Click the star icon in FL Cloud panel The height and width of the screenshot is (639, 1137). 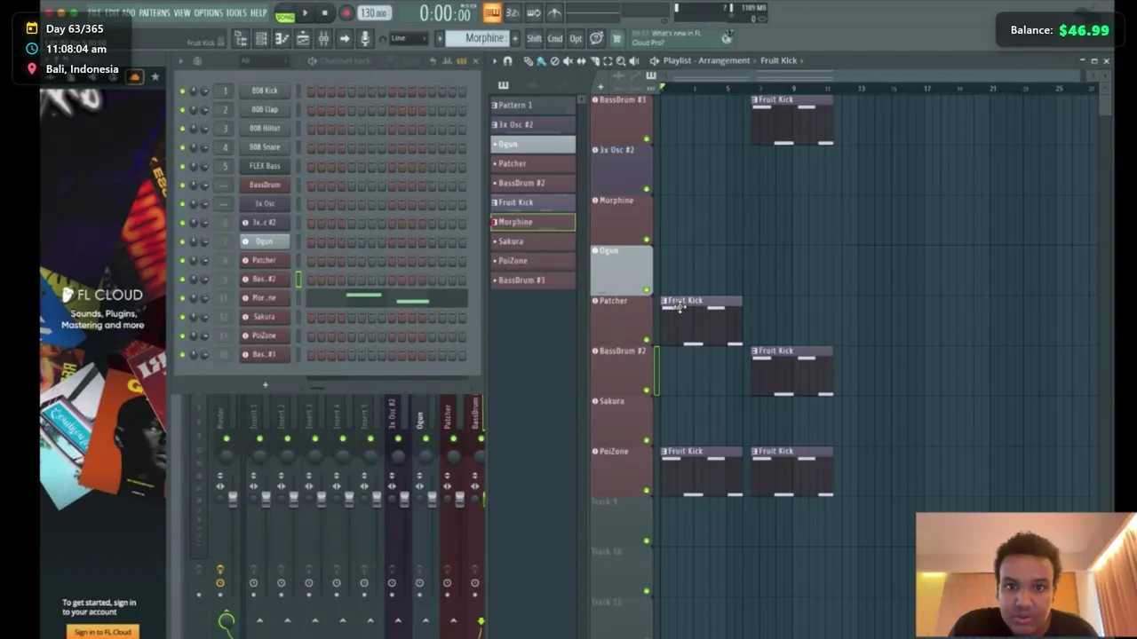click(x=155, y=77)
